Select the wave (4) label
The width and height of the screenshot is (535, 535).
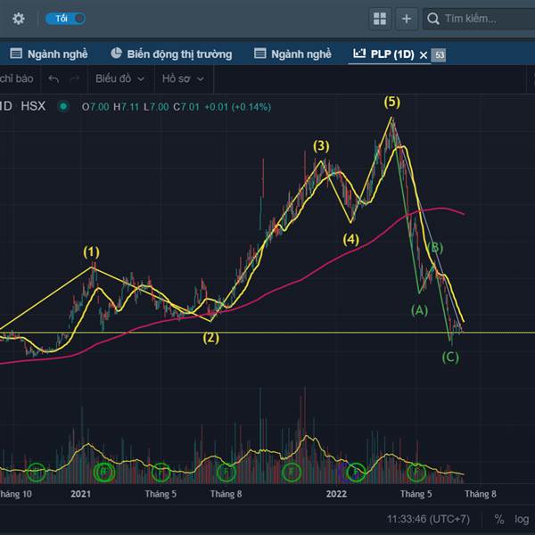(x=351, y=240)
